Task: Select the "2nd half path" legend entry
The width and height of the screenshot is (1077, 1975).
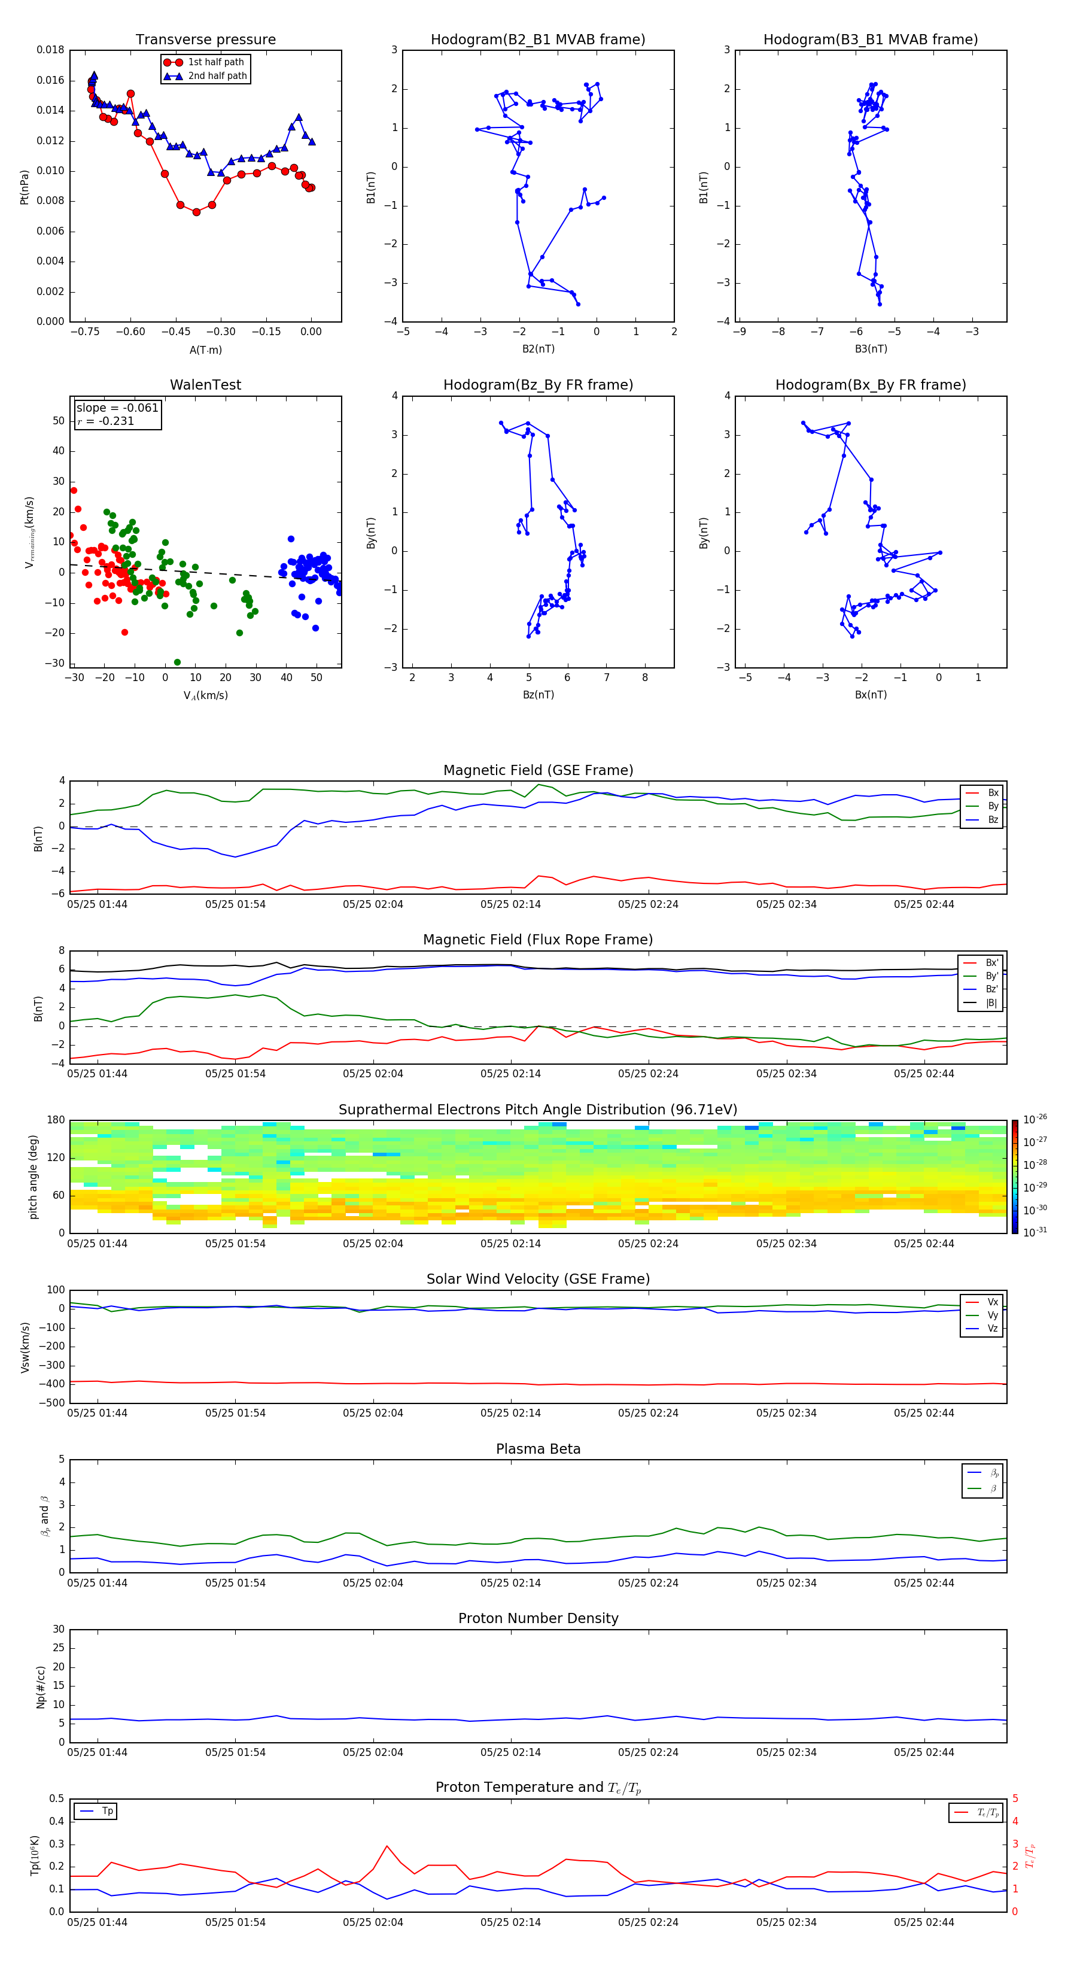Action: click(x=205, y=76)
